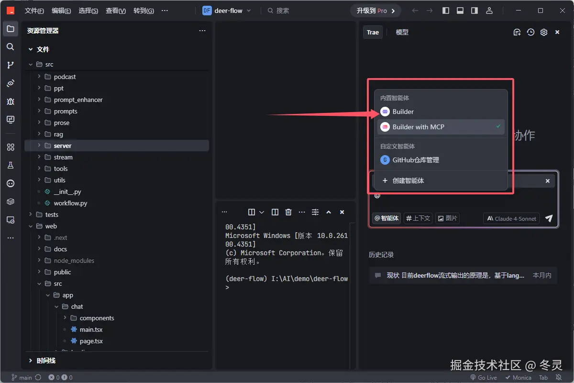Open the Testing flask icon

pos(10,166)
